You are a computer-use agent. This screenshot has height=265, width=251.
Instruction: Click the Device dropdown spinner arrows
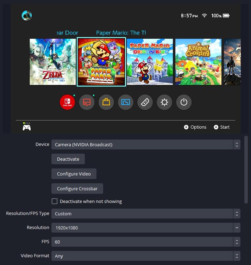pyautogui.click(x=237, y=144)
